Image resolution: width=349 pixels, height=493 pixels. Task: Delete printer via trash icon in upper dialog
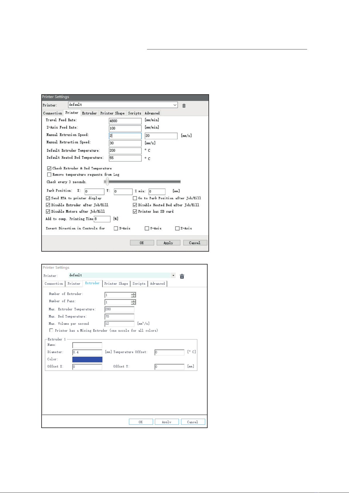184,106
